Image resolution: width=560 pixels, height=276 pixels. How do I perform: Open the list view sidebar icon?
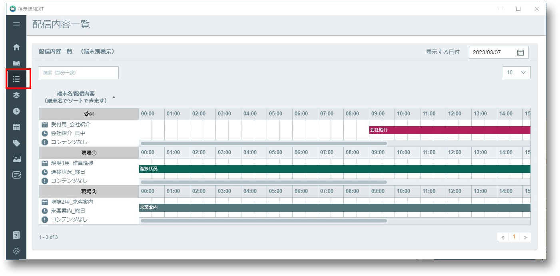16,79
